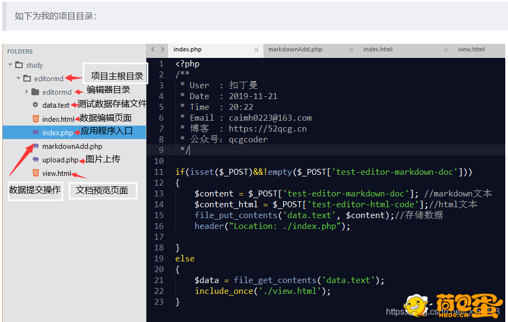
Task: Go to next tab with right arrow
Action: (163, 49)
